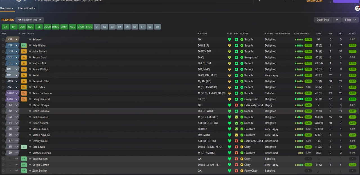360x175 pixels.
Task: Toggle the picked circle for Kevin De Bruyne
Action: 3,93
